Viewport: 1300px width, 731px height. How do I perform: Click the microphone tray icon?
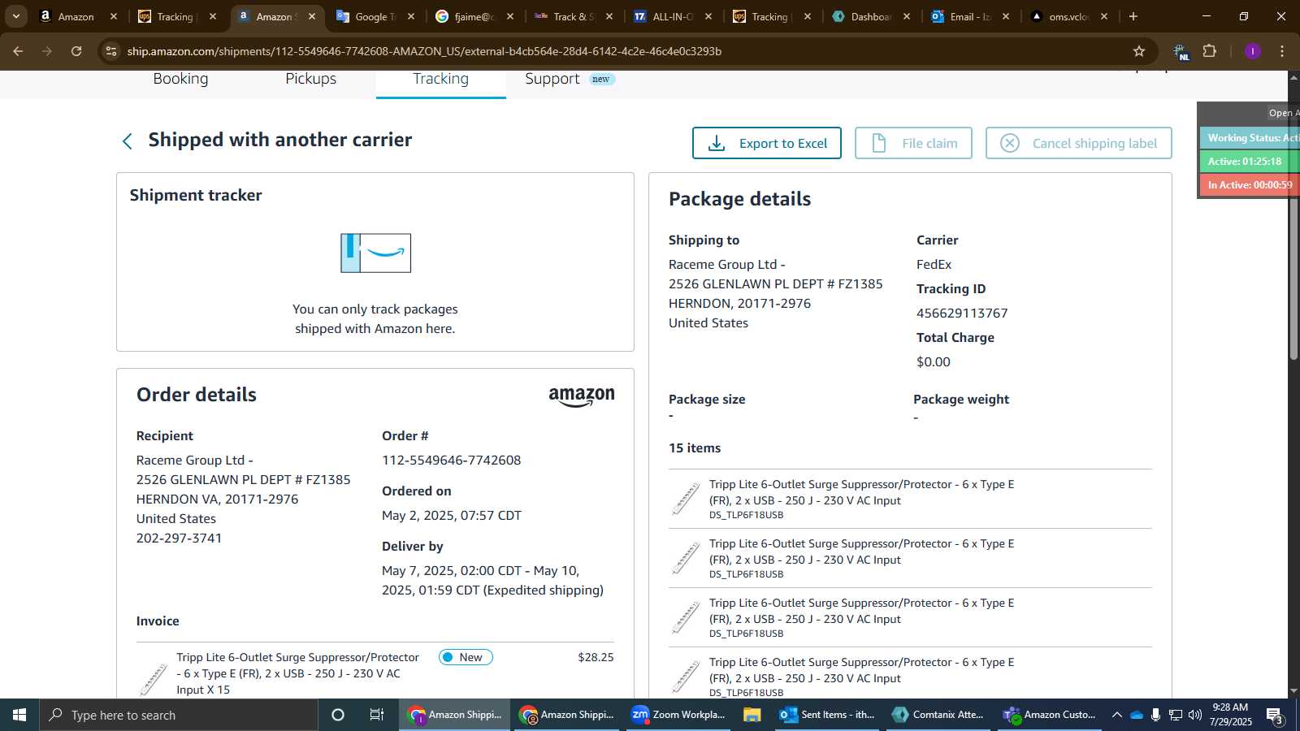tap(1155, 715)
